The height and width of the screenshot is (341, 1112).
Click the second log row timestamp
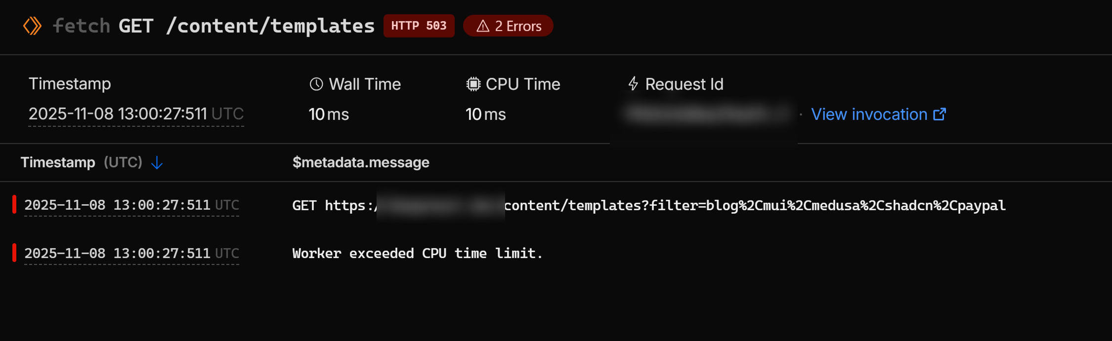(131, 254)
